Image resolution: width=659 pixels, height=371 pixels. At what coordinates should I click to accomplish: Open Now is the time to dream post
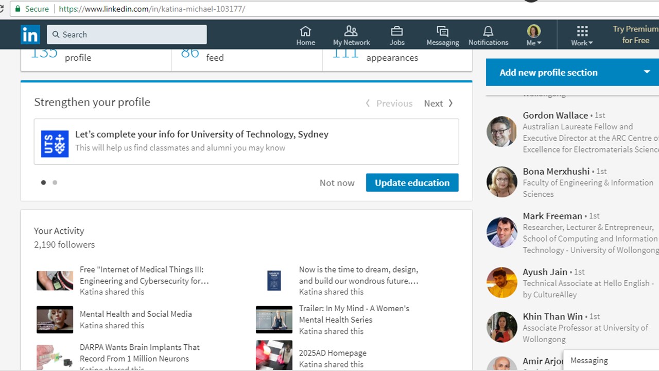tap(358, 275)
